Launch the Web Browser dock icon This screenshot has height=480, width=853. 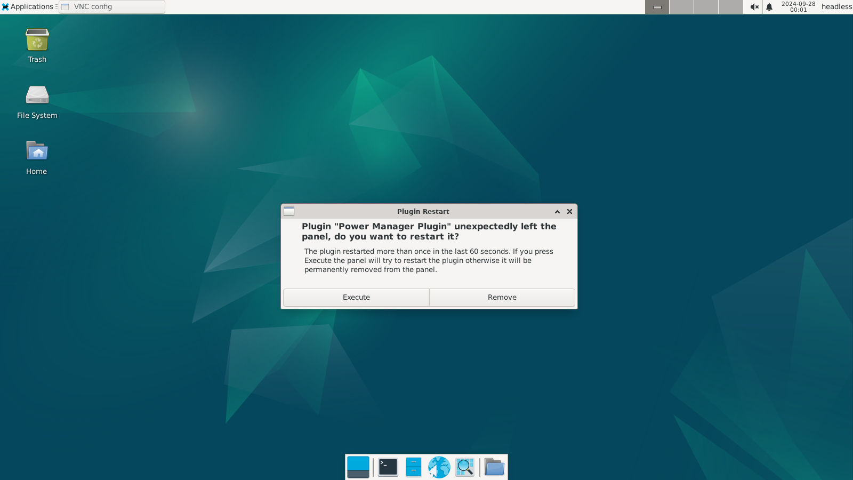coord(439,467)
